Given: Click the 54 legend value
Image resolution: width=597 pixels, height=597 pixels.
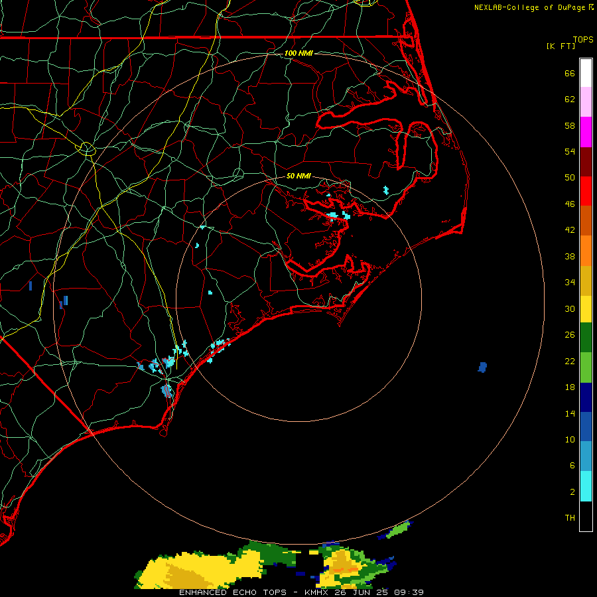Looking at the screenshot, I should (x=570, y=151).
